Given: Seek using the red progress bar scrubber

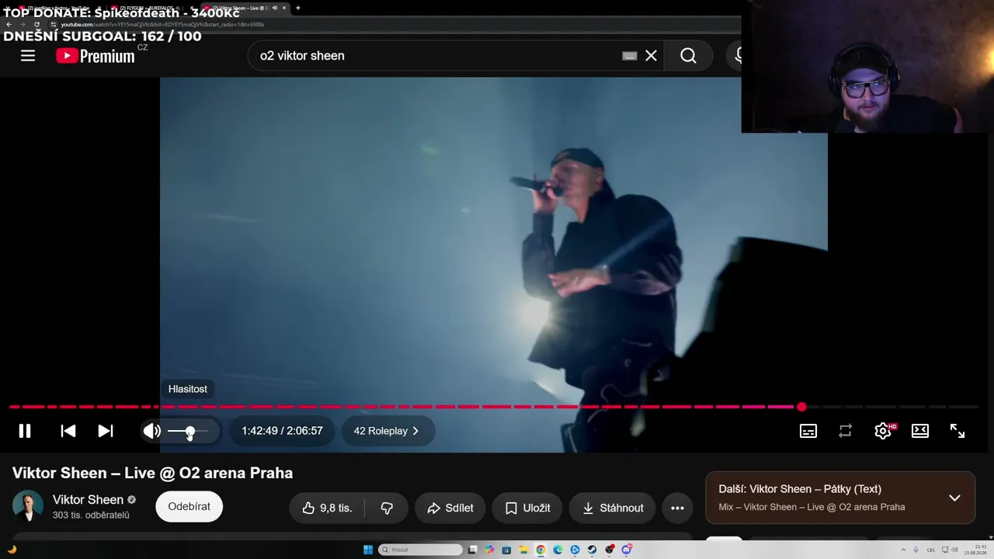Looking at the screenshot, I should pos(801,407).
